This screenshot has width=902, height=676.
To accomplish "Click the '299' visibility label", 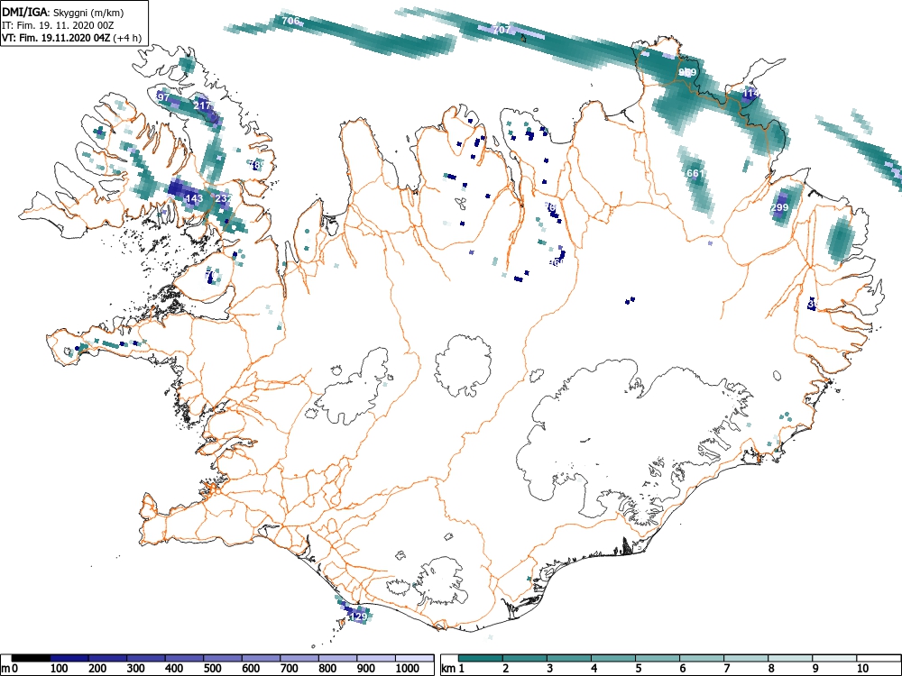I will 779,207.
